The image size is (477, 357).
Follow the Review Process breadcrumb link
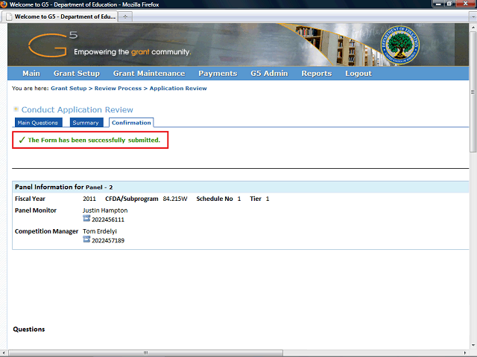coord(118,89)
